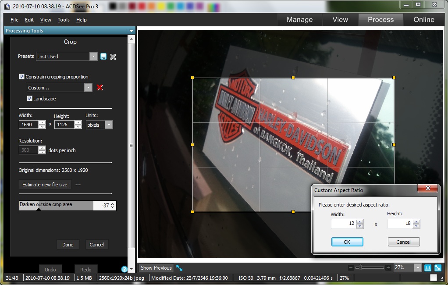The height and width of the screenshot is (285, 448).
Task: Open the Units dropdown showing pixels
Action: coord(109,125)
